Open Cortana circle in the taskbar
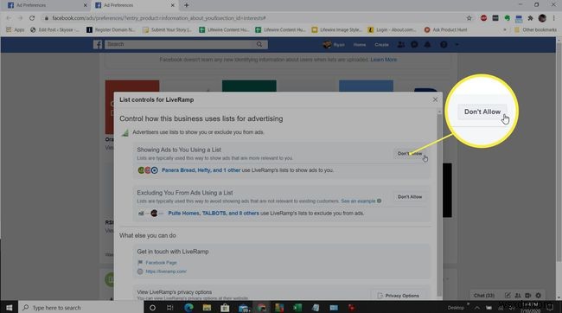The image size is (562, 313). tap(152, 308)
